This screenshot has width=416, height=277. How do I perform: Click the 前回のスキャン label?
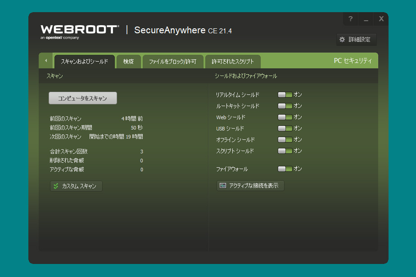tap(66, 118)
